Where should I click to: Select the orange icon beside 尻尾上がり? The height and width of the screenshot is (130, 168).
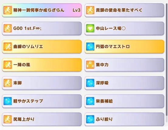[x=8, y=119]
